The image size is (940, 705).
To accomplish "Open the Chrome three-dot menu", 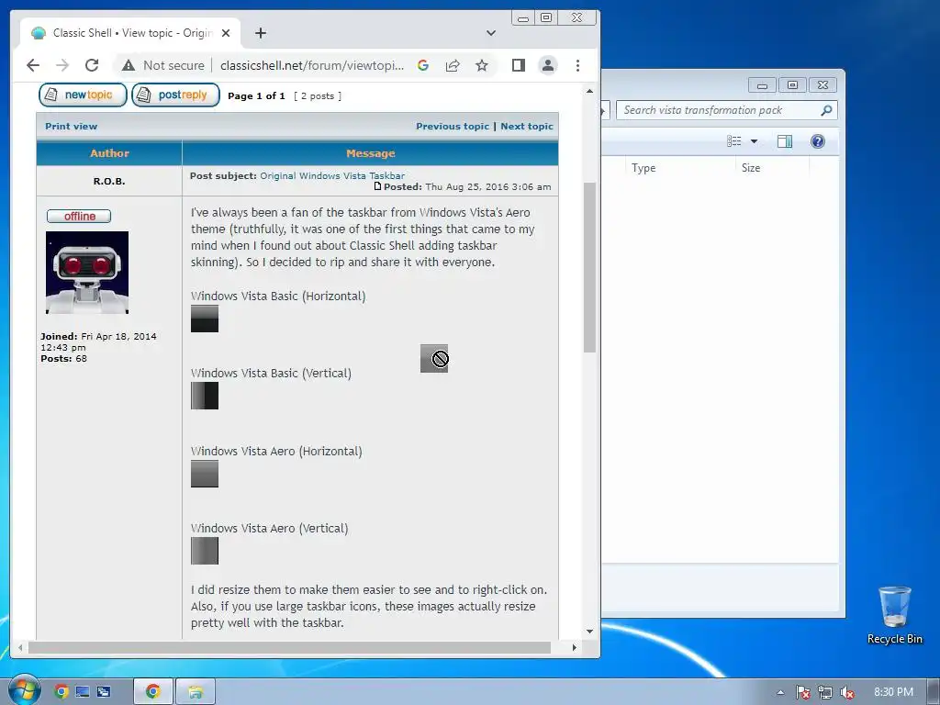I will coord(577,65).
